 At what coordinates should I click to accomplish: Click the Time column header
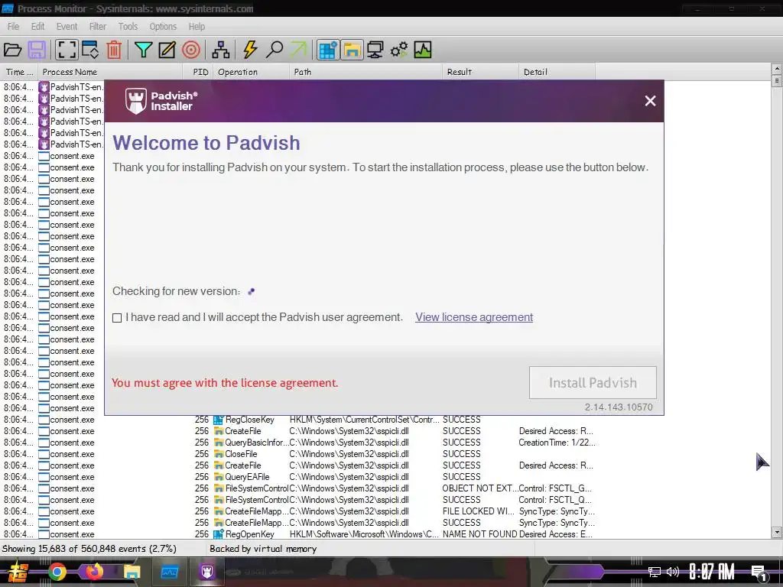pos(19,72)
